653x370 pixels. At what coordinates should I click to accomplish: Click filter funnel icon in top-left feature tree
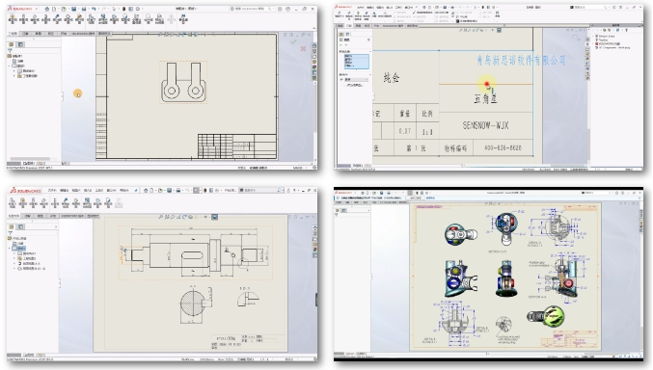[x=10, y=50]
